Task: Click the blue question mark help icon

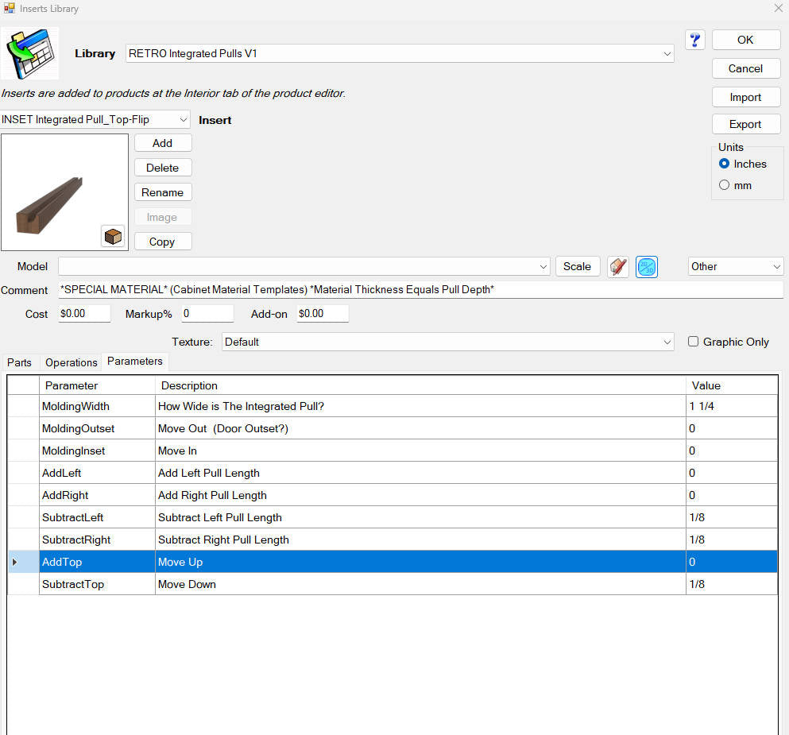Action: tap(695, 40)
